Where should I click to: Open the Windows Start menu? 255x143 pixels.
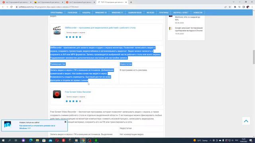coord(3,140)
